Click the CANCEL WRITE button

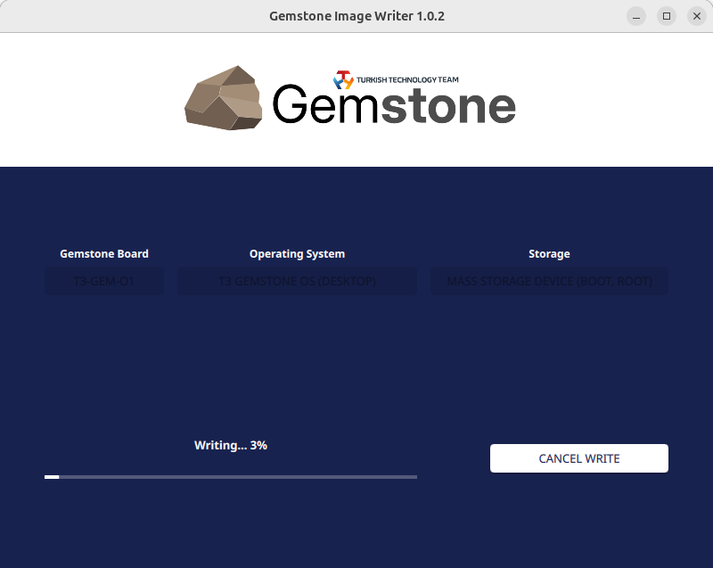(578, 458)
